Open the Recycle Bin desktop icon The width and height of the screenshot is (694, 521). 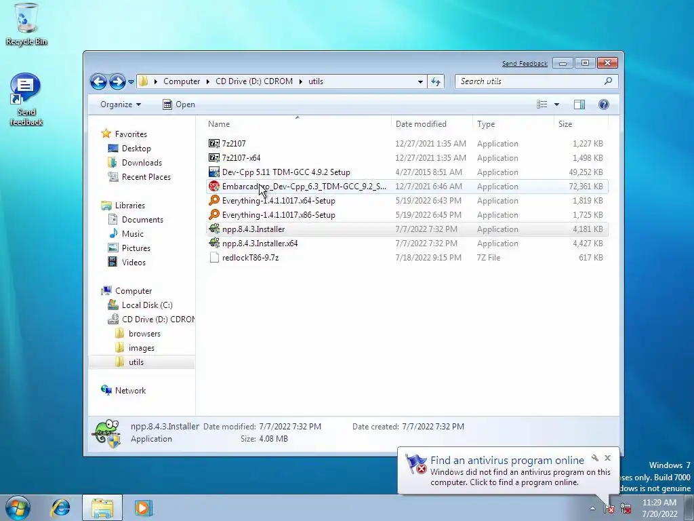(x=26, y=24)
